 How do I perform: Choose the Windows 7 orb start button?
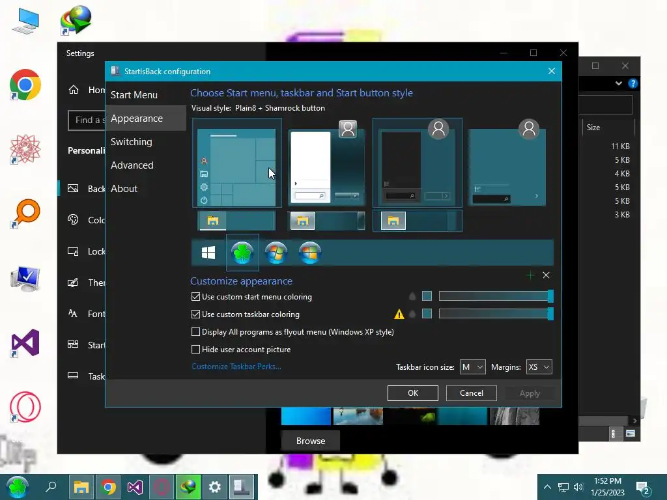click(276, 253)
